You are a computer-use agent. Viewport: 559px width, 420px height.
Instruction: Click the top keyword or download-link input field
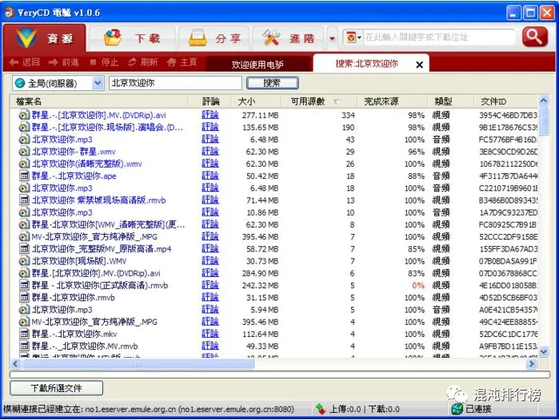pyautogui.click(x=438, y=37)
